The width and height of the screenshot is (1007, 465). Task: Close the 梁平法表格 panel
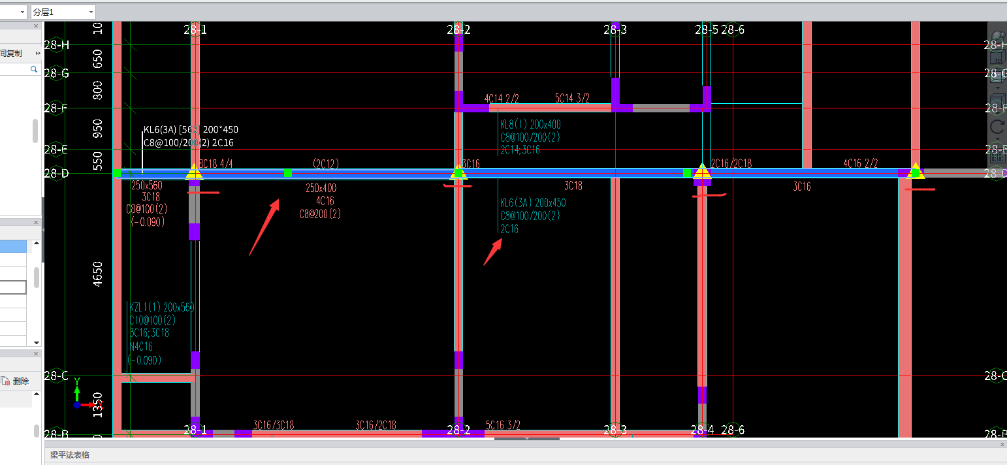point(1002,445)
